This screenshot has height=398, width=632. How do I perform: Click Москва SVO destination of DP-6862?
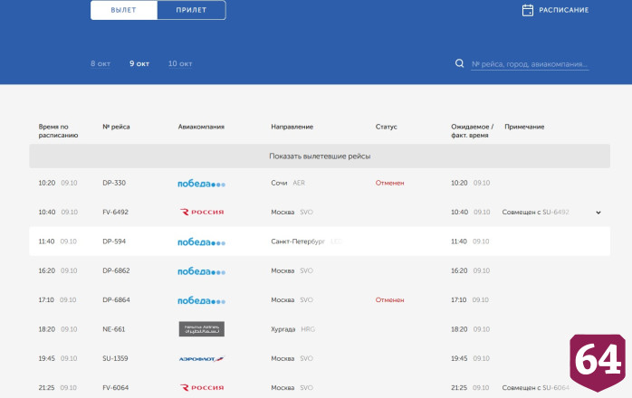tap(292, 270)
